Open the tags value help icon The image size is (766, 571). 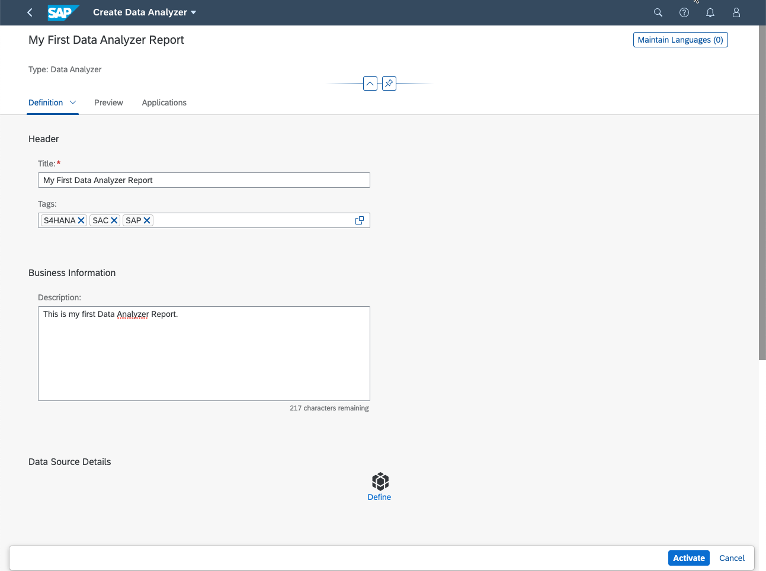(359, 220)
